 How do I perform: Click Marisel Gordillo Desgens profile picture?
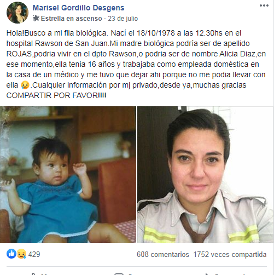(x=18, y=13)
